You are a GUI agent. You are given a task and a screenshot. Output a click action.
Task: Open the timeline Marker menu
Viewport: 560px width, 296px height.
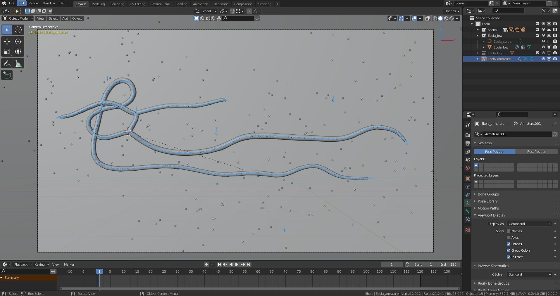coord(69,264)
